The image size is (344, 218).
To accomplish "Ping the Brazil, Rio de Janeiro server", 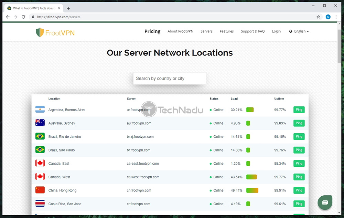I will tap(299, 136).
